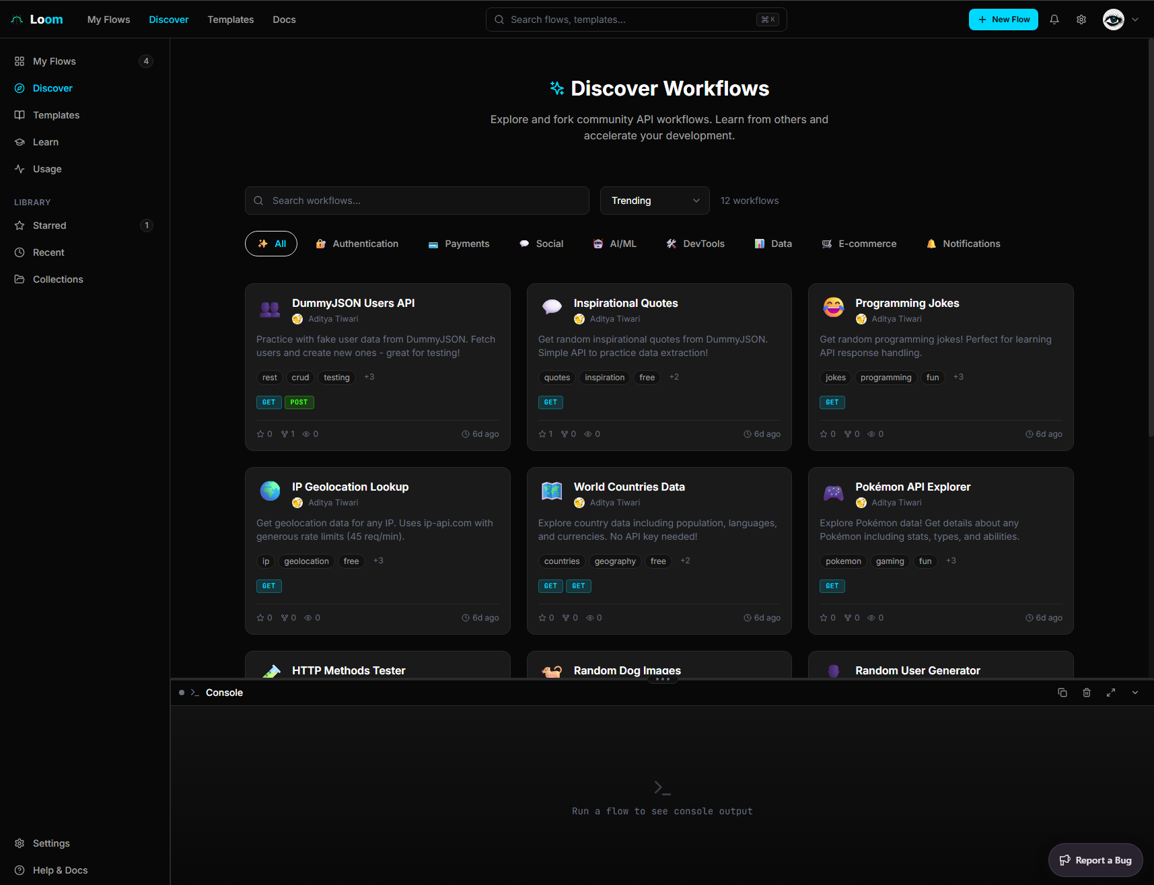Open the Templates page from the top menu
This screenshot has width=1154, height=885.
tap(230, 19)
